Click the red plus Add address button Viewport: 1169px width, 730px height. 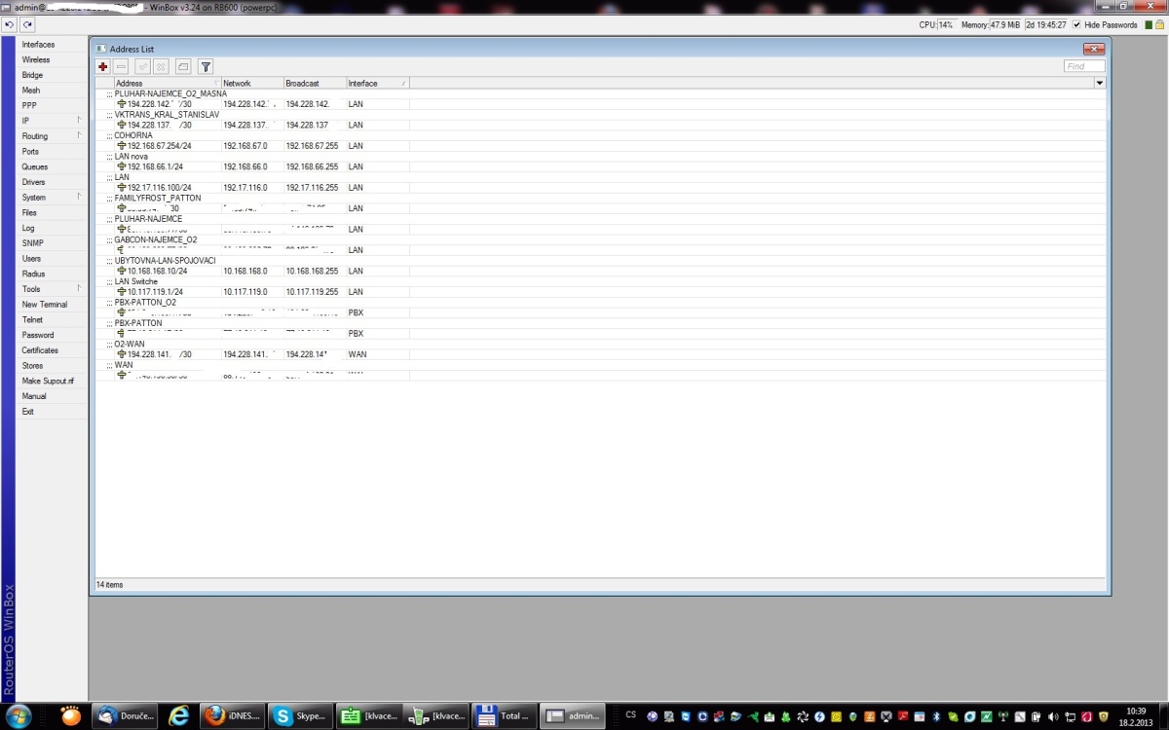point(103,66)
